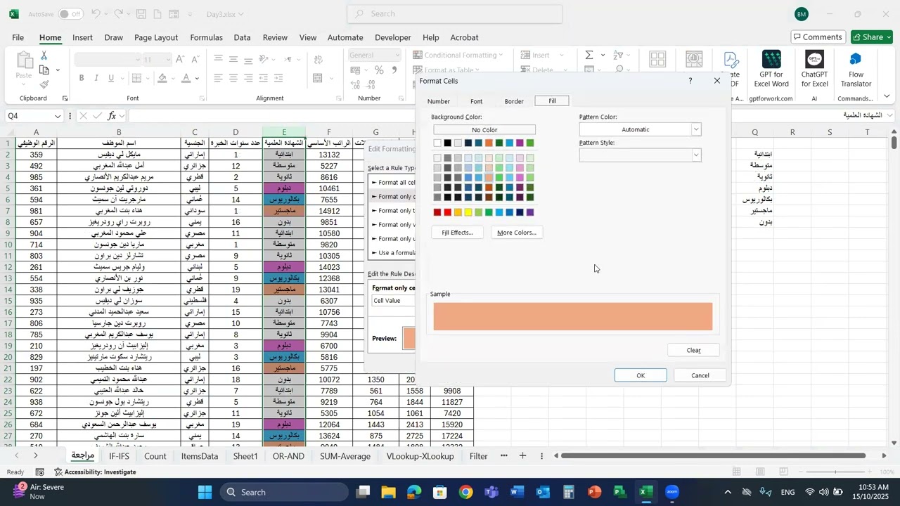Click the Insert Function fx icon
The image size is (900, 506).
point(111,116)
